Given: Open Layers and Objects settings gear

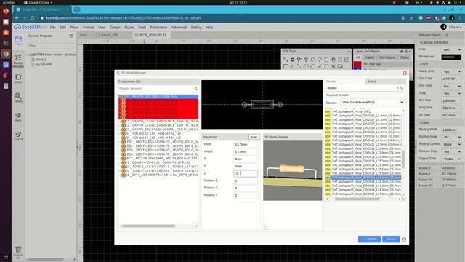Looking at the screenshot, I should click(x=406, y=52).
